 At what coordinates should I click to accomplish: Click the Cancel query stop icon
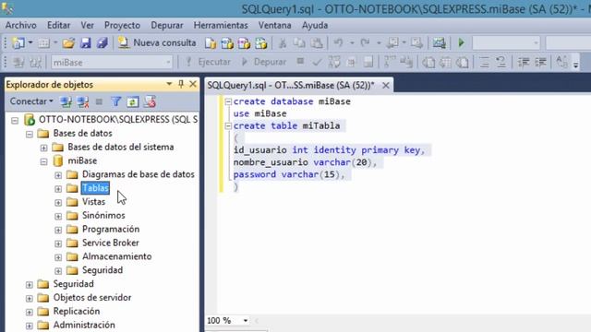pos(300,62)
